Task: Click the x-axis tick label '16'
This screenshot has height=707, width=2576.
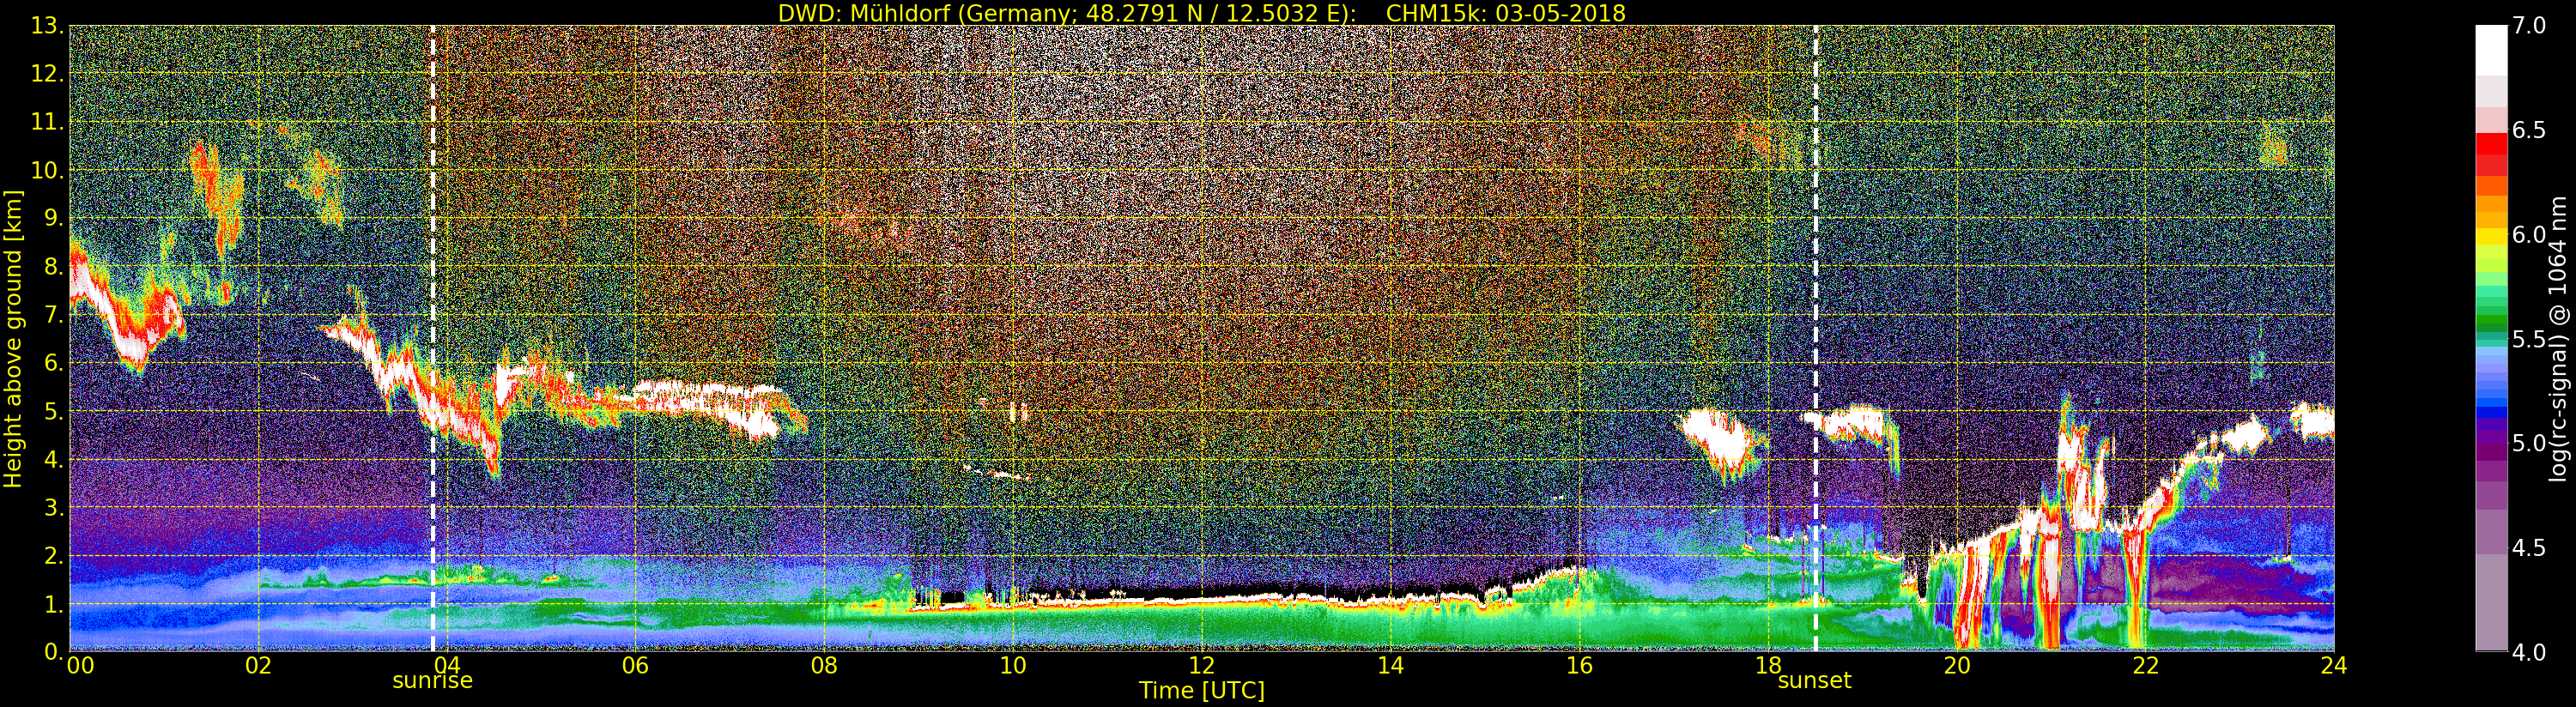Action: pos(1579,666)
